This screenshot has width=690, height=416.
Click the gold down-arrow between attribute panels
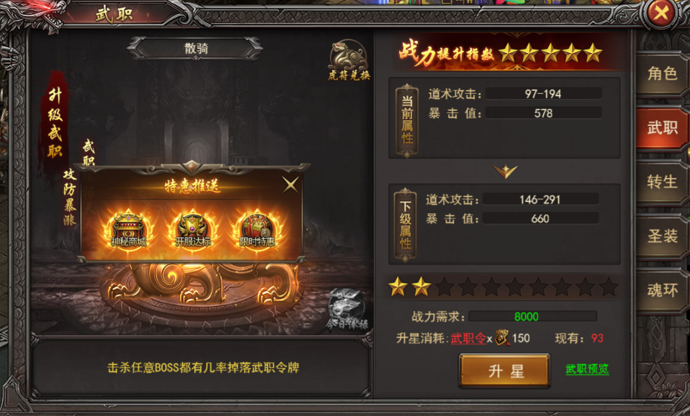click(505, 171)
